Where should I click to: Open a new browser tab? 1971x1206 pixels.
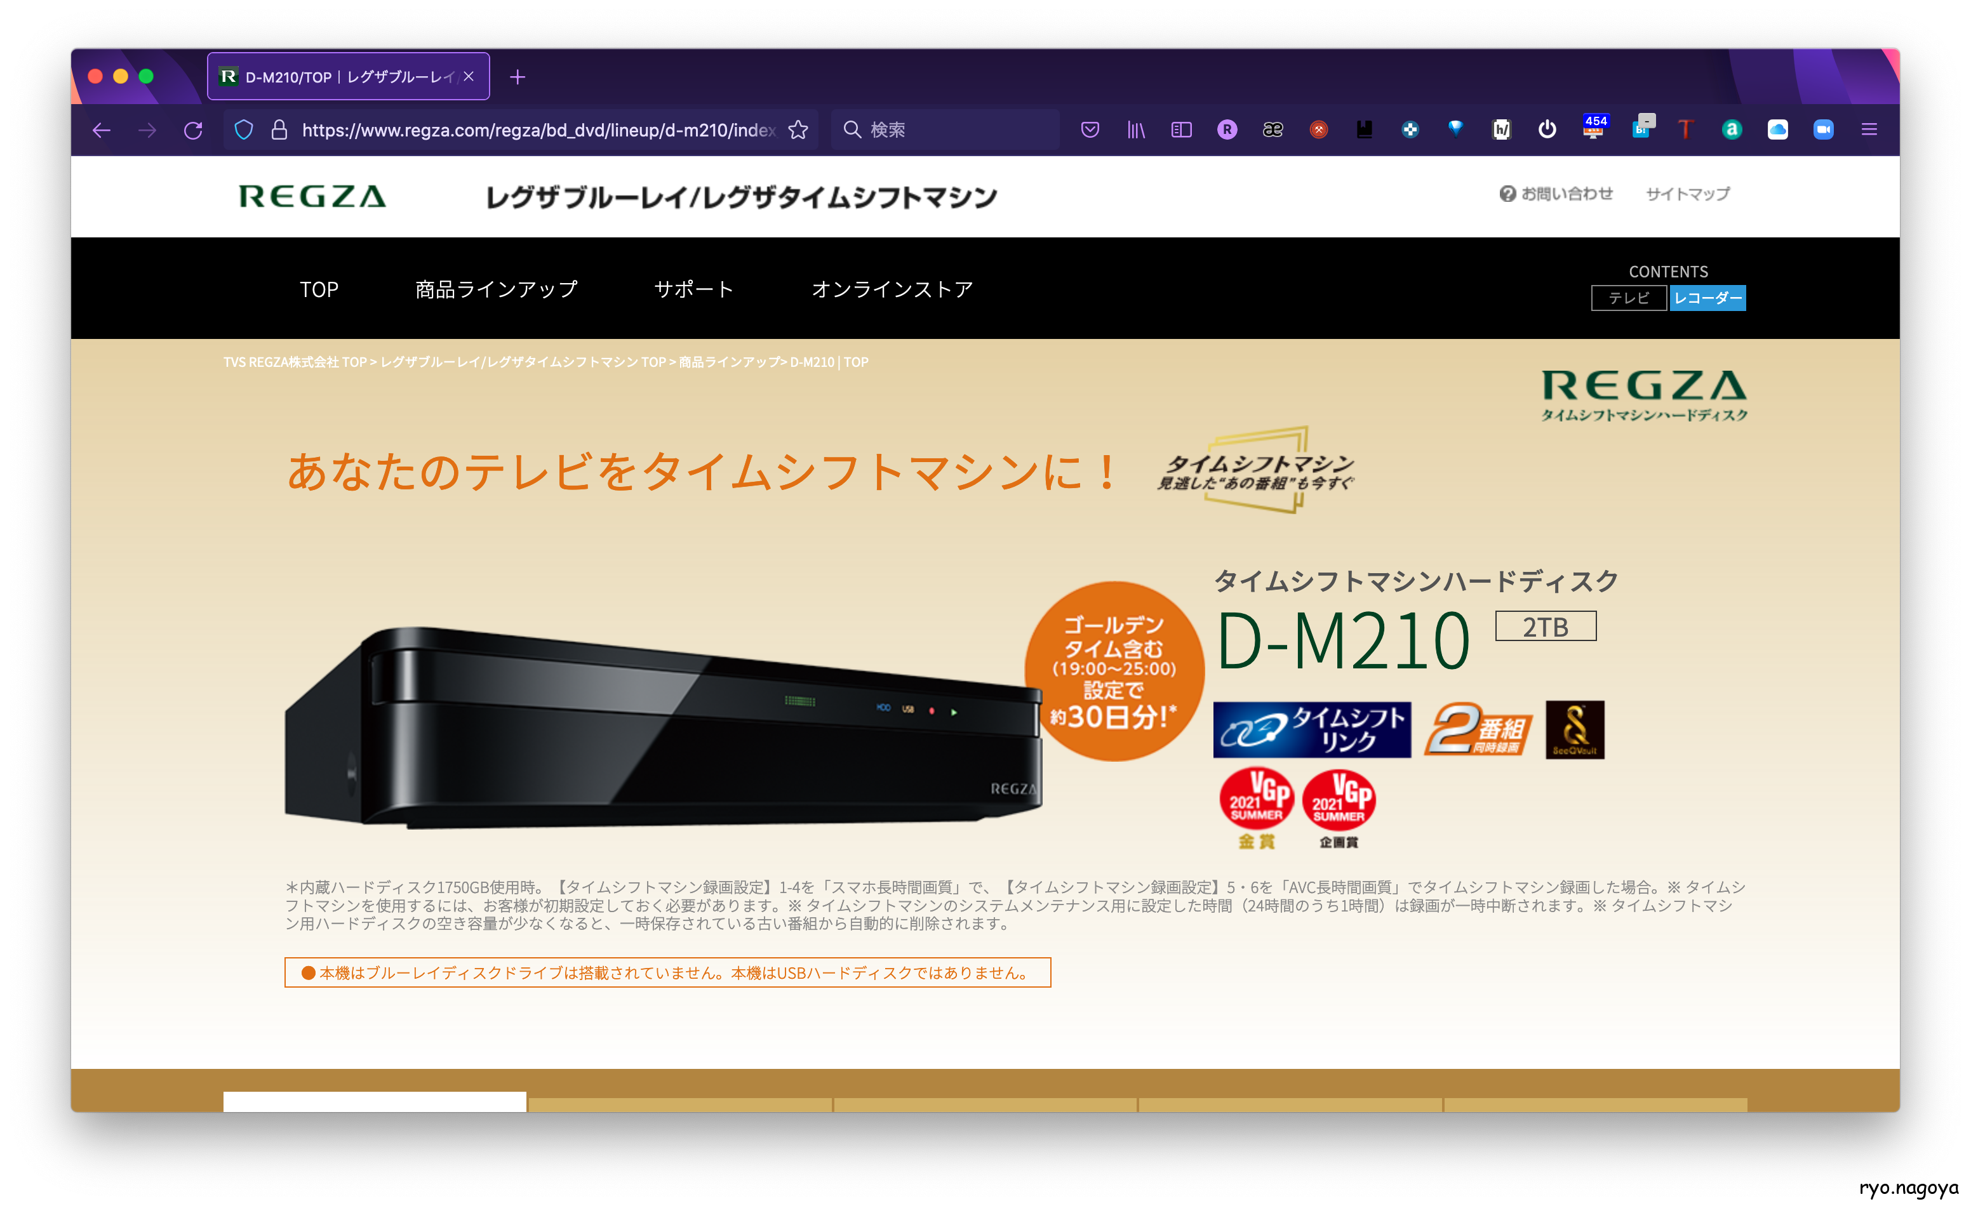tap(518, 77)
